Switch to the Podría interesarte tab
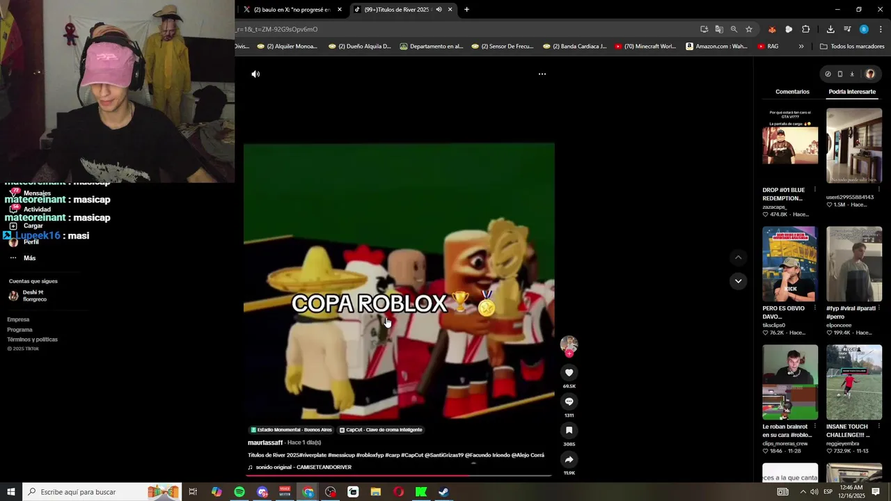Screen dimensions: 891x501 (x=852, y=92)
